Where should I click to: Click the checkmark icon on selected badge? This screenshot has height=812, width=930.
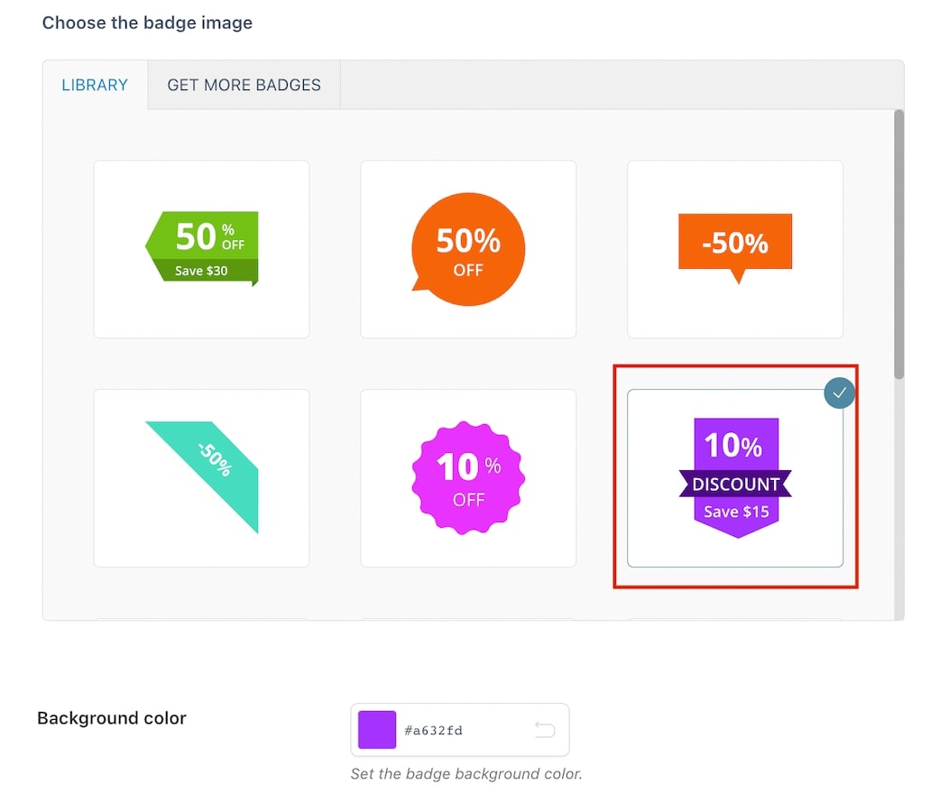pyautogui.click(x=839, y=392)
